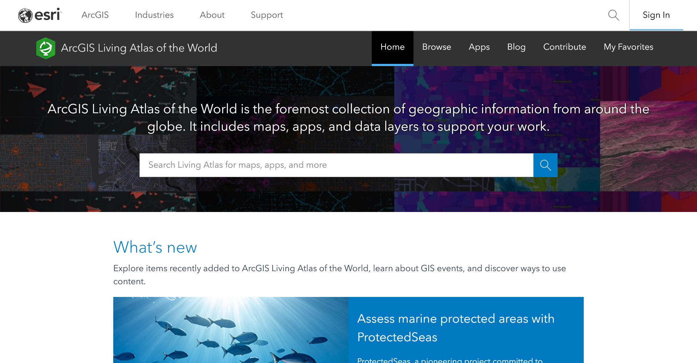Switch to the Browse tab
The width and height of the screenshot is (697, 363).
(x=436, y=47)
